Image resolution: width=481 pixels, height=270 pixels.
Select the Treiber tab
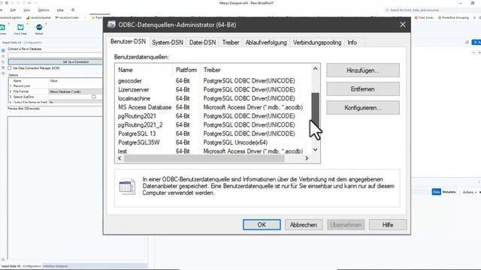pyautogui.click(x=231, y=43)
